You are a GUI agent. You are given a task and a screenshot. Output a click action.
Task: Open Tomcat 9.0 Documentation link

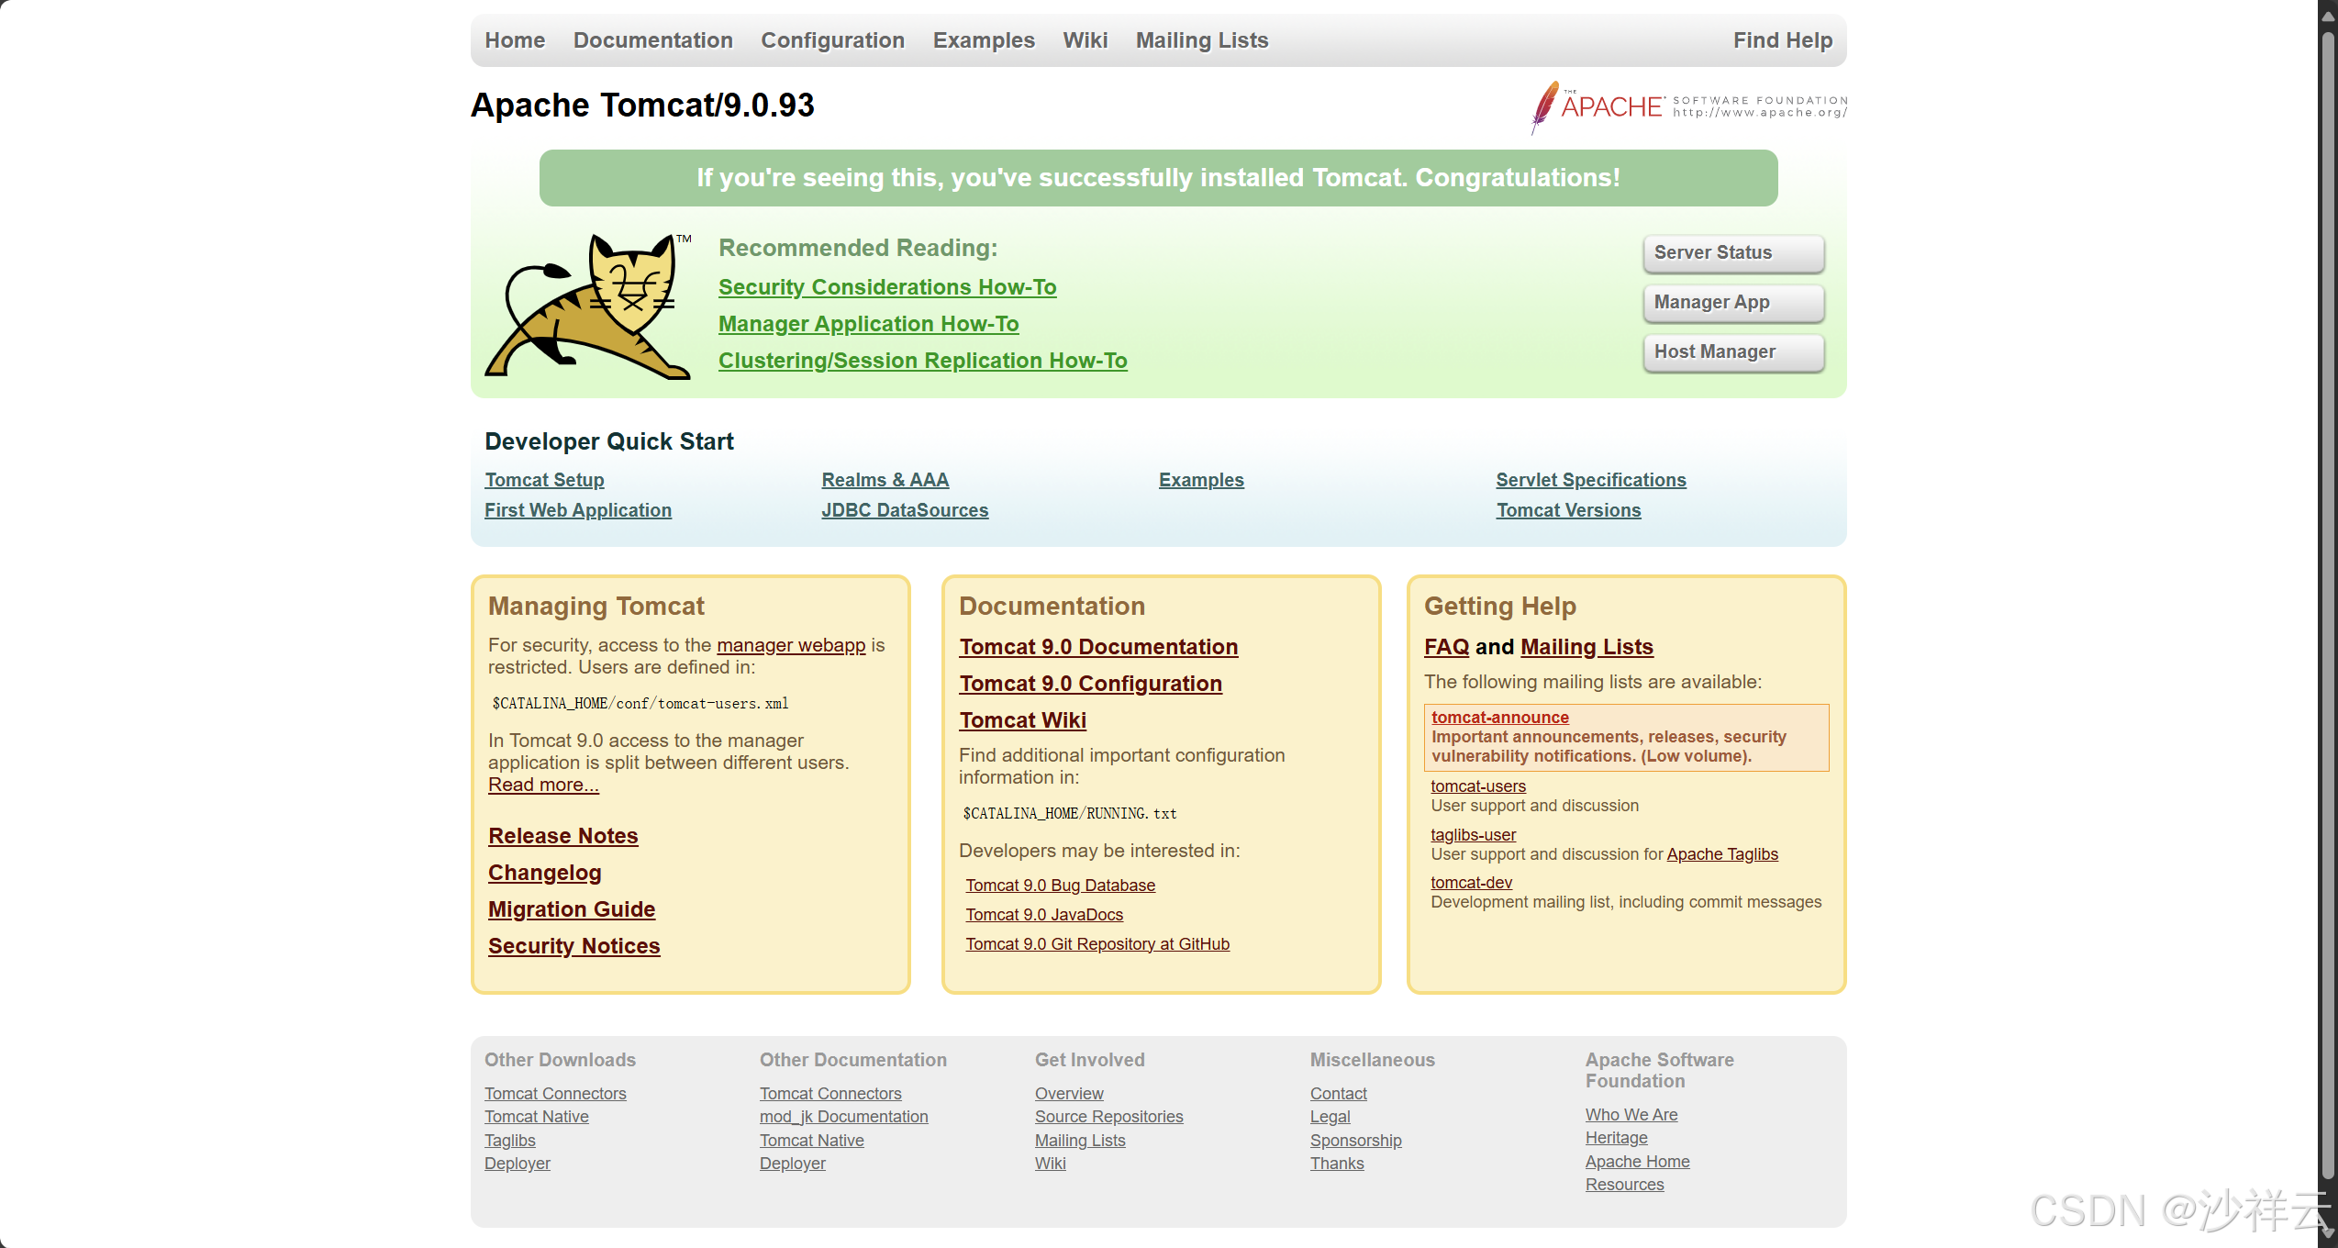[x=1098, y=647]
